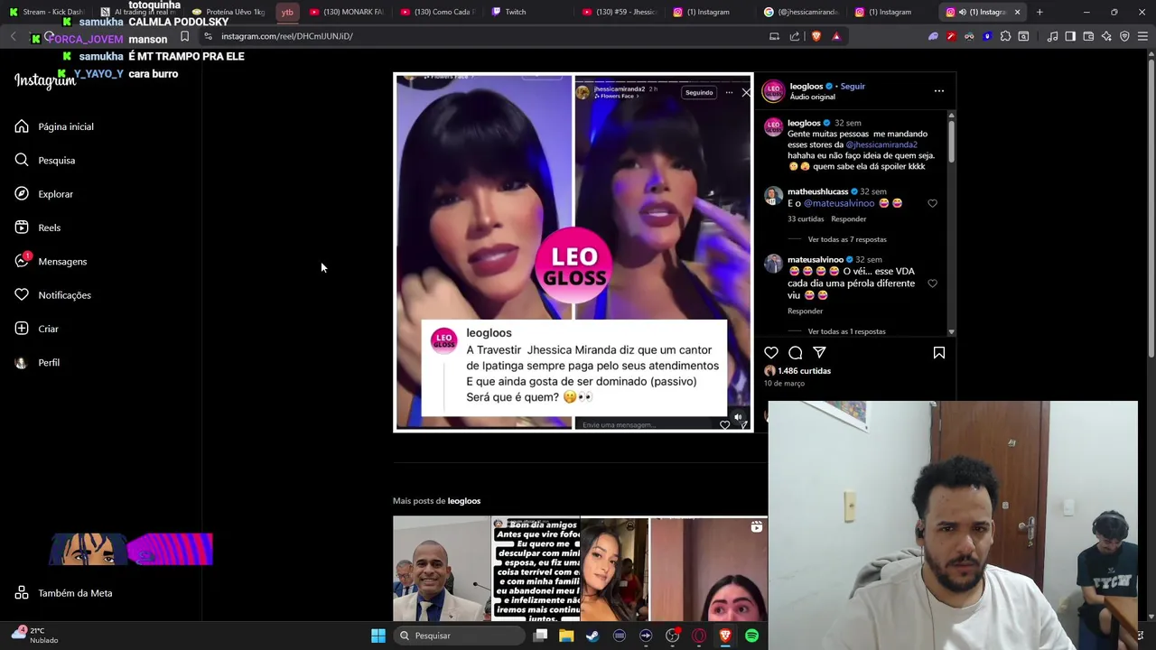
Task: Click comments scrollbar up arrow
Action: click(951, 115)
